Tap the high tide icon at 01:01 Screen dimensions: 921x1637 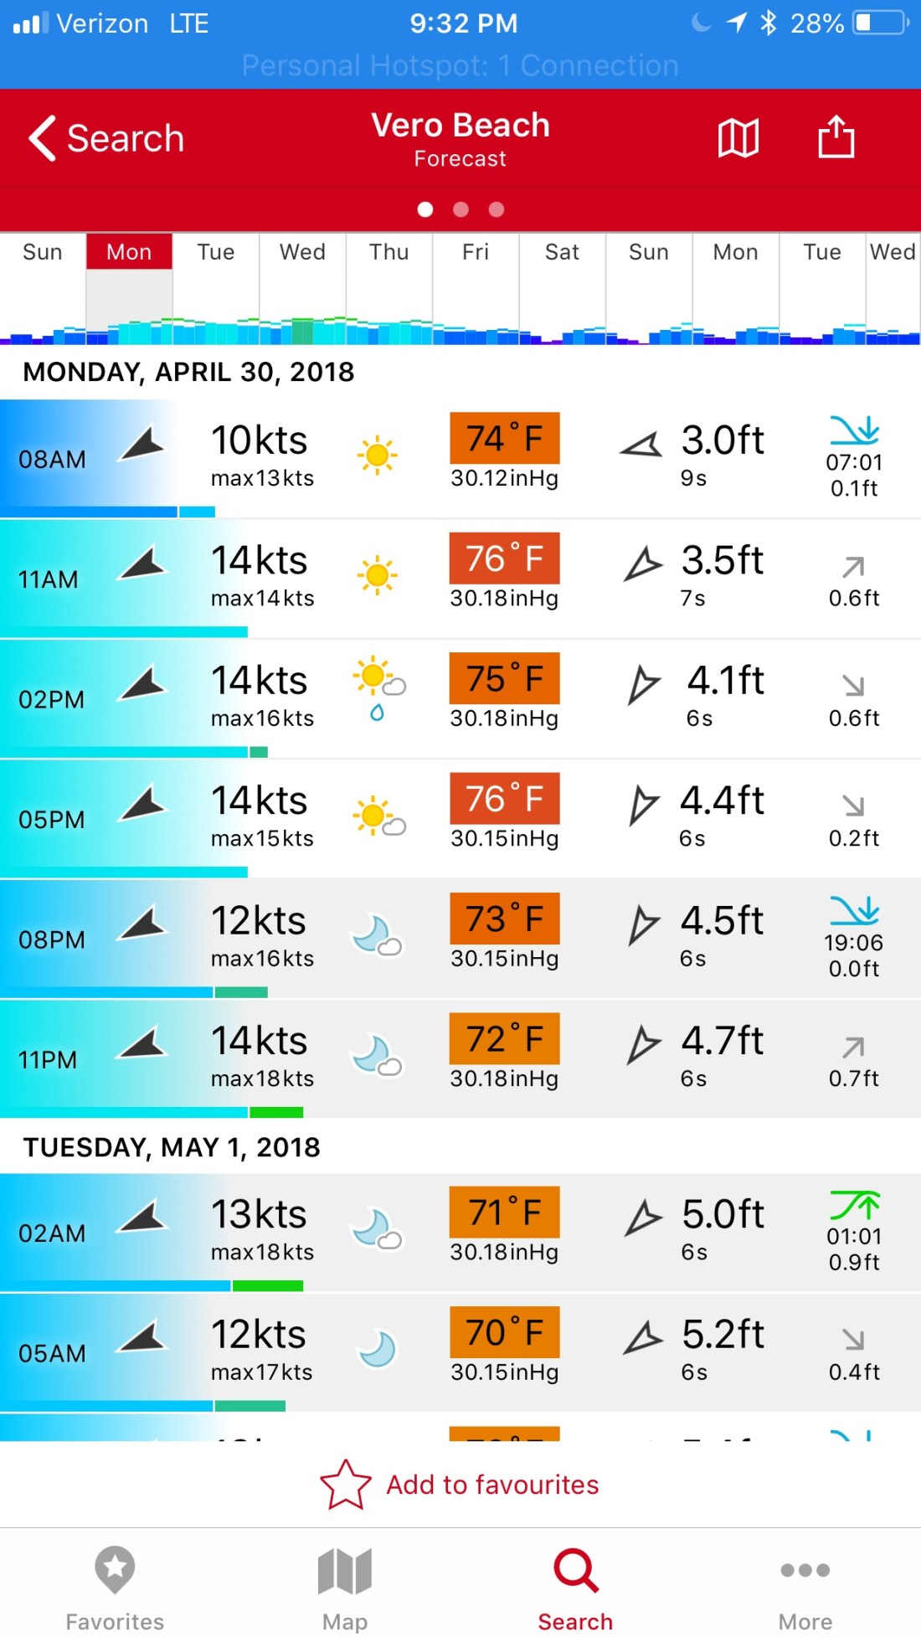854,1206
